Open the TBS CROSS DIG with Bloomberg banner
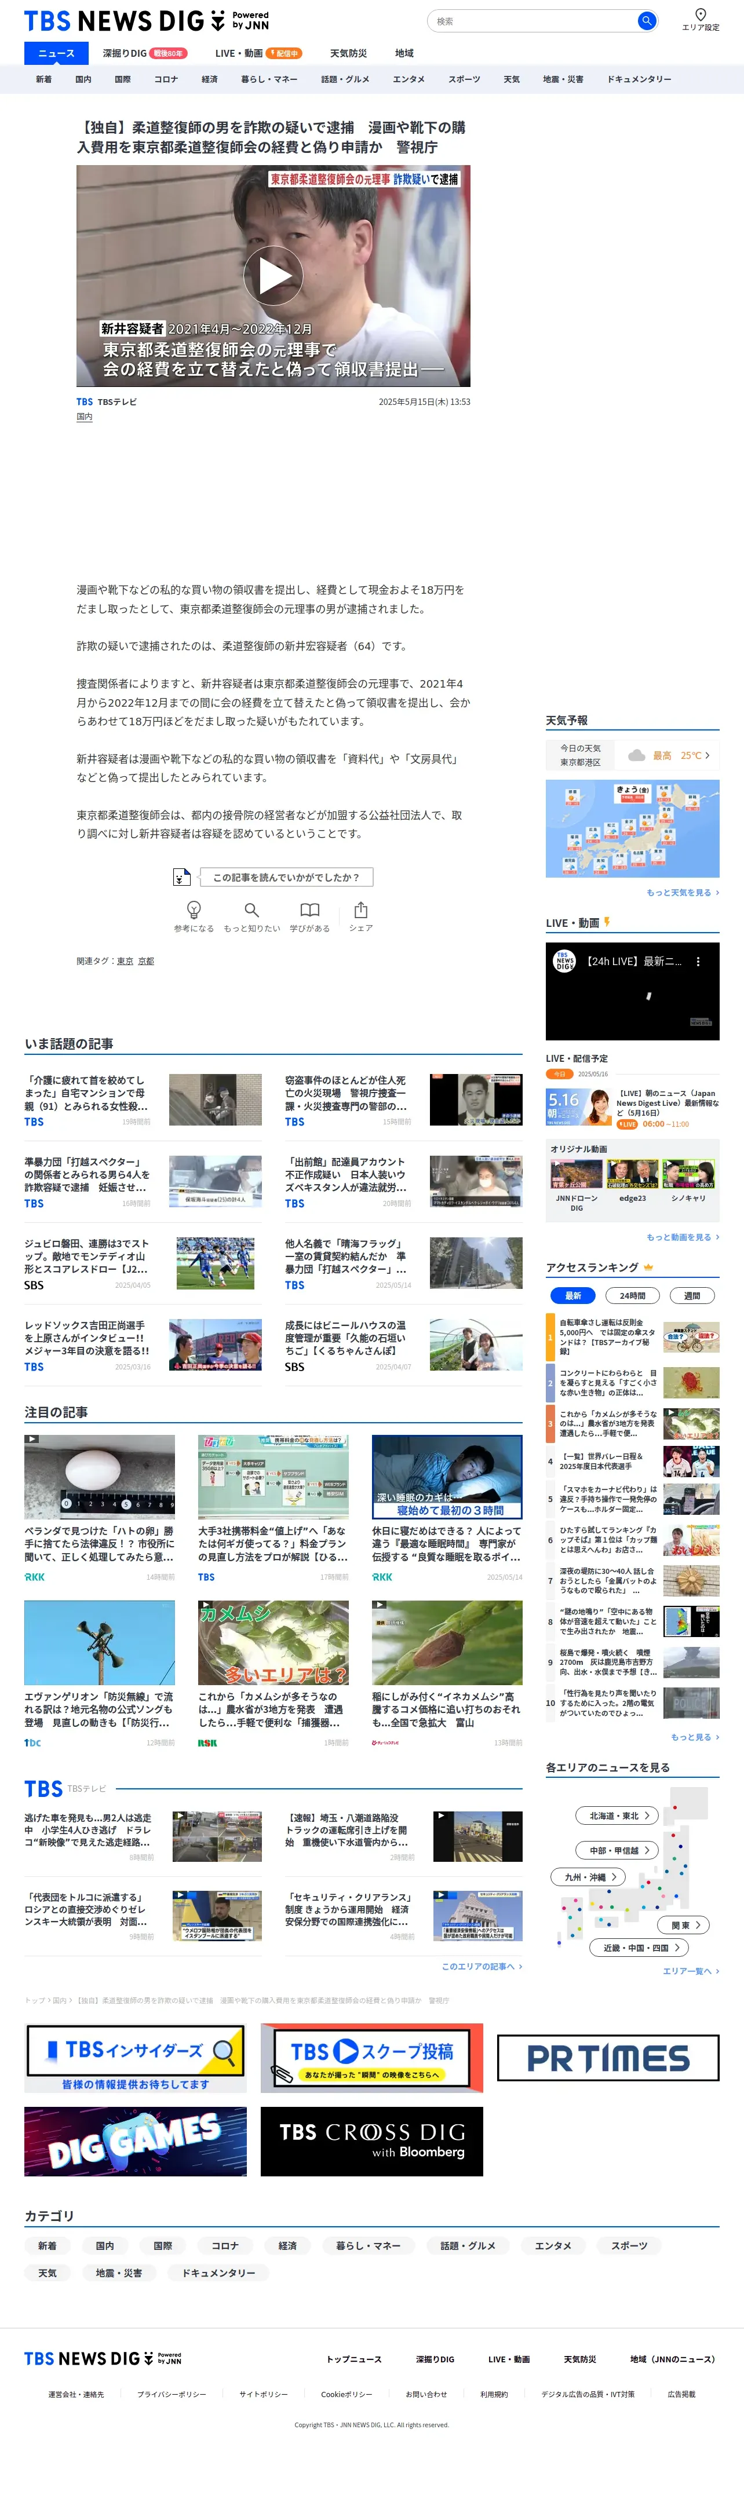The width and height of the screenshot is (744, 2506). tap(371, 2141)
